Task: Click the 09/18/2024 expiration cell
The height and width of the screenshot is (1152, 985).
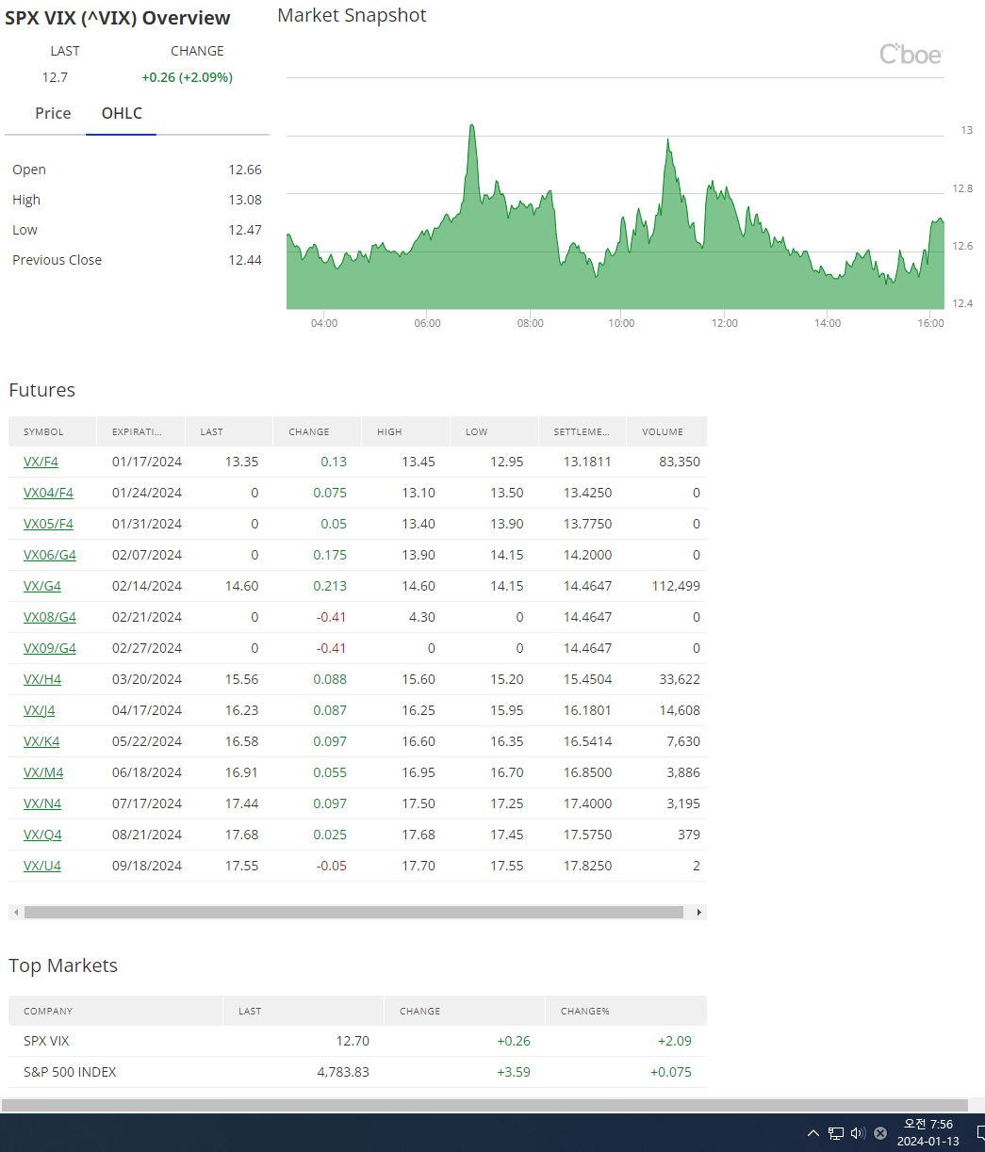Action: [x=147, y=866]
